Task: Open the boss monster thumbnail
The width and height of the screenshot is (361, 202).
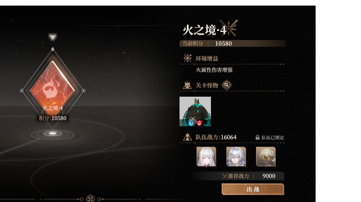Action: pyautogui.click(x=195, y=111)
